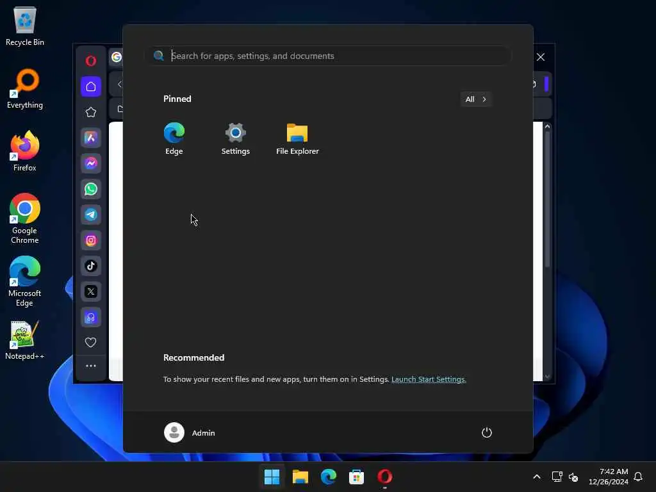
Task: Open Pinboards heart icon in Opera sidebar
Action: click(91, 342)
